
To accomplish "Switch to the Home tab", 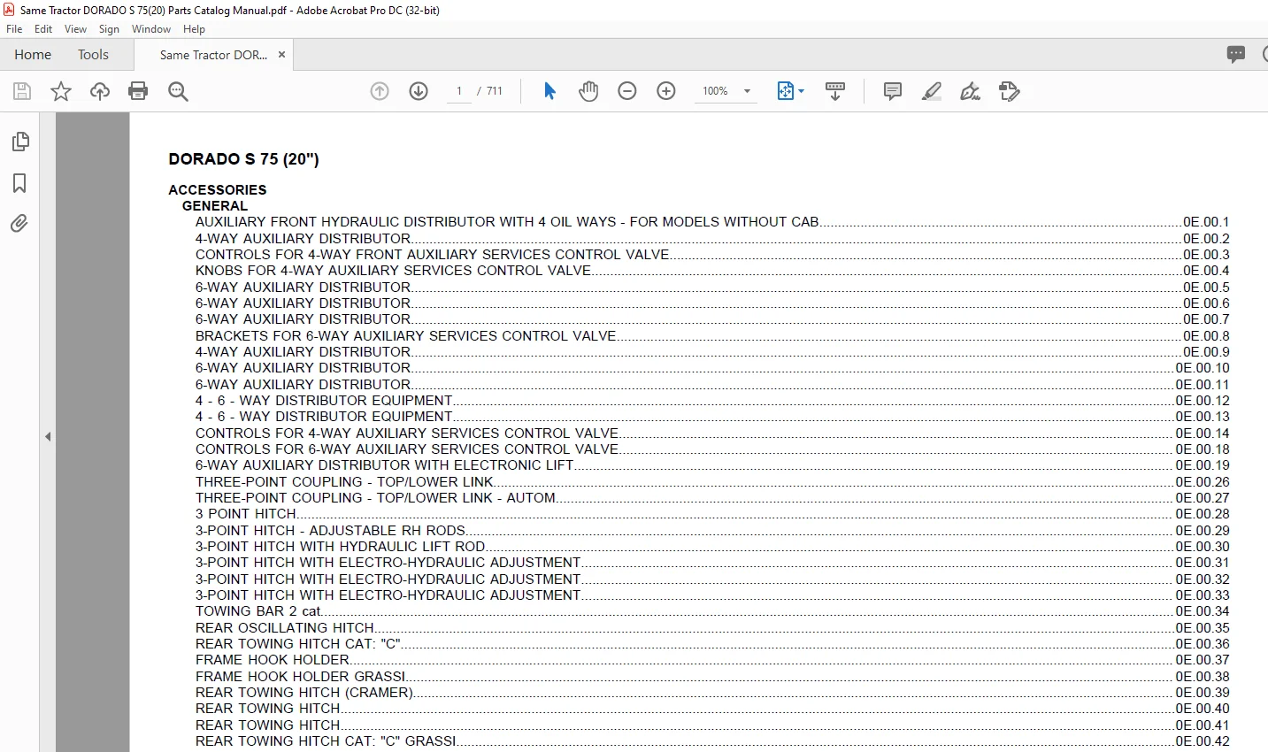I will 33,55.
